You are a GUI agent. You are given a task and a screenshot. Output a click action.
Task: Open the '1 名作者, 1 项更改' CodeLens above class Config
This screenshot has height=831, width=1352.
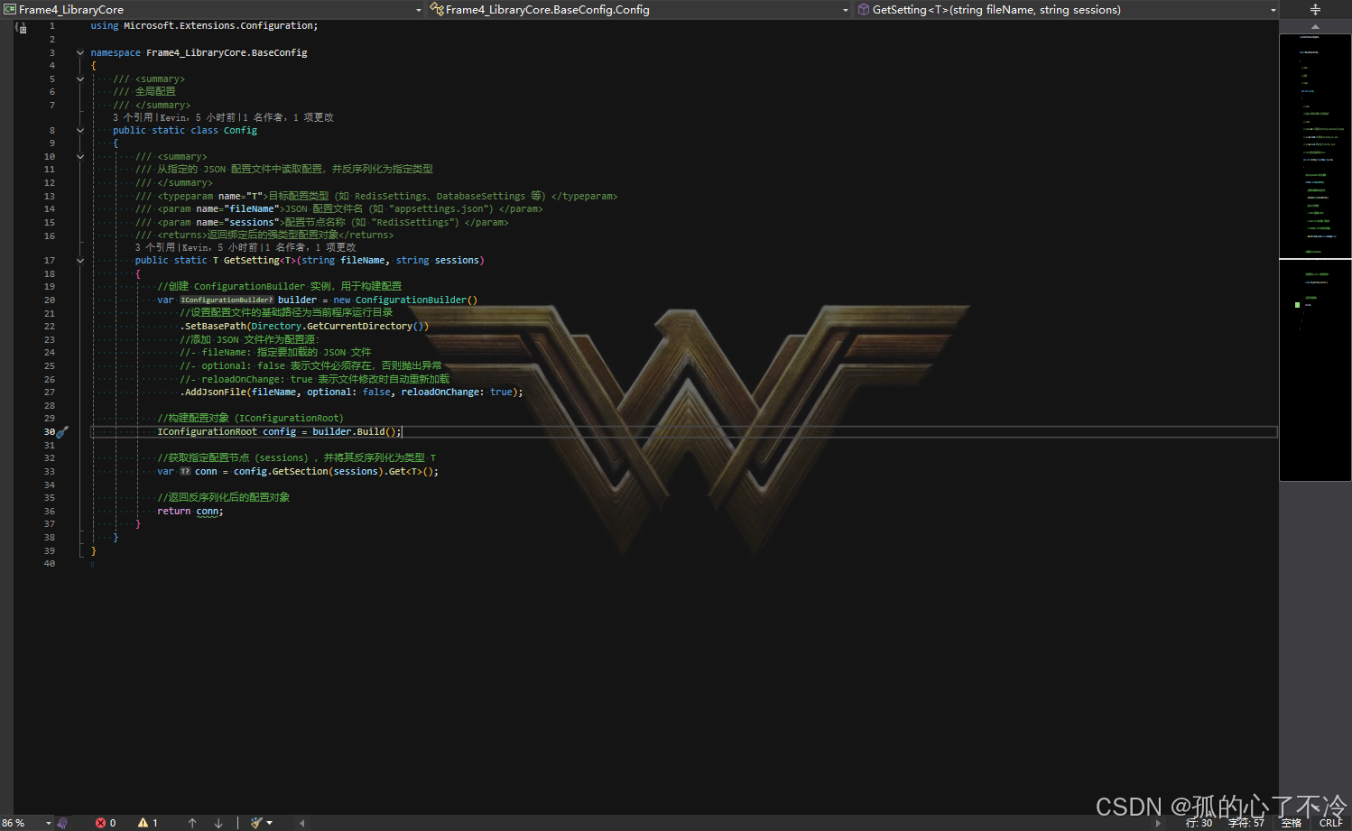click(287, 118)
